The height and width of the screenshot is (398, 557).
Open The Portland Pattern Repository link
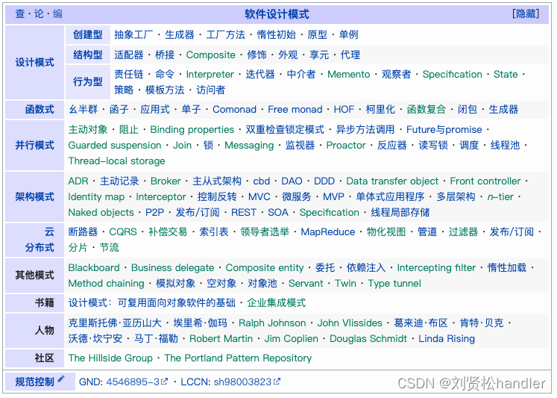point(238,358)
